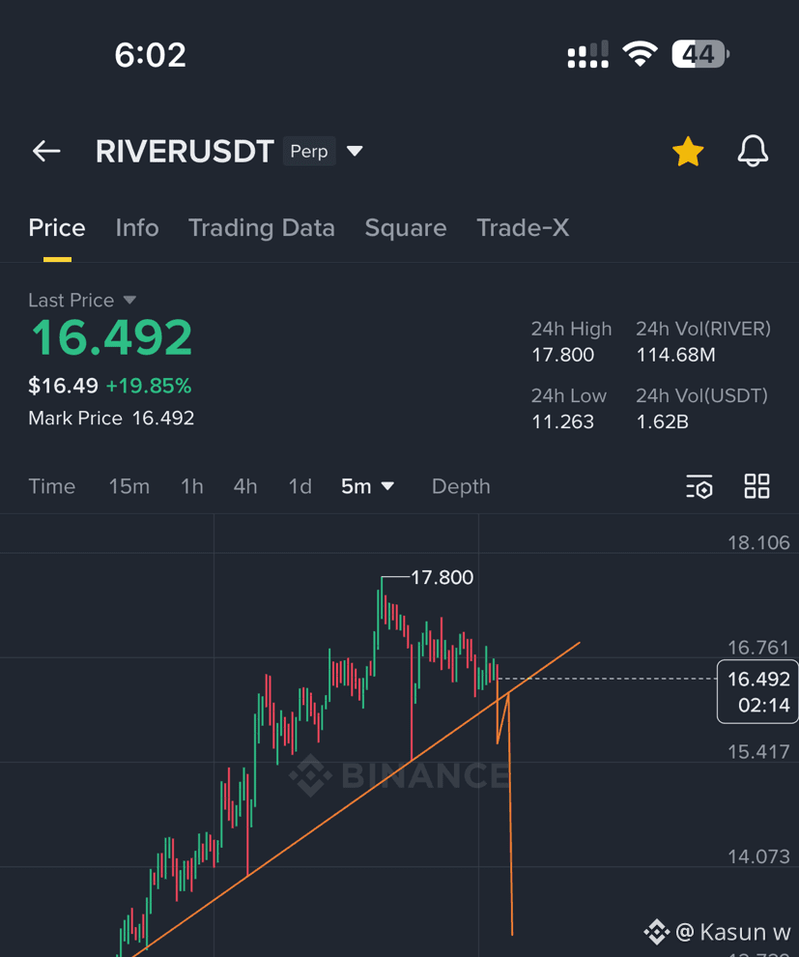Select the 1d interval

300,486
